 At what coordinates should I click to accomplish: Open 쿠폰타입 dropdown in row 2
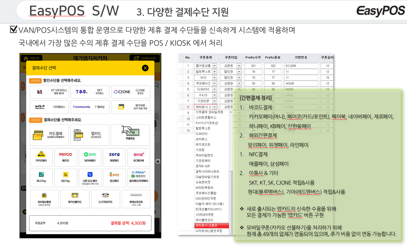tap(239, 72)
